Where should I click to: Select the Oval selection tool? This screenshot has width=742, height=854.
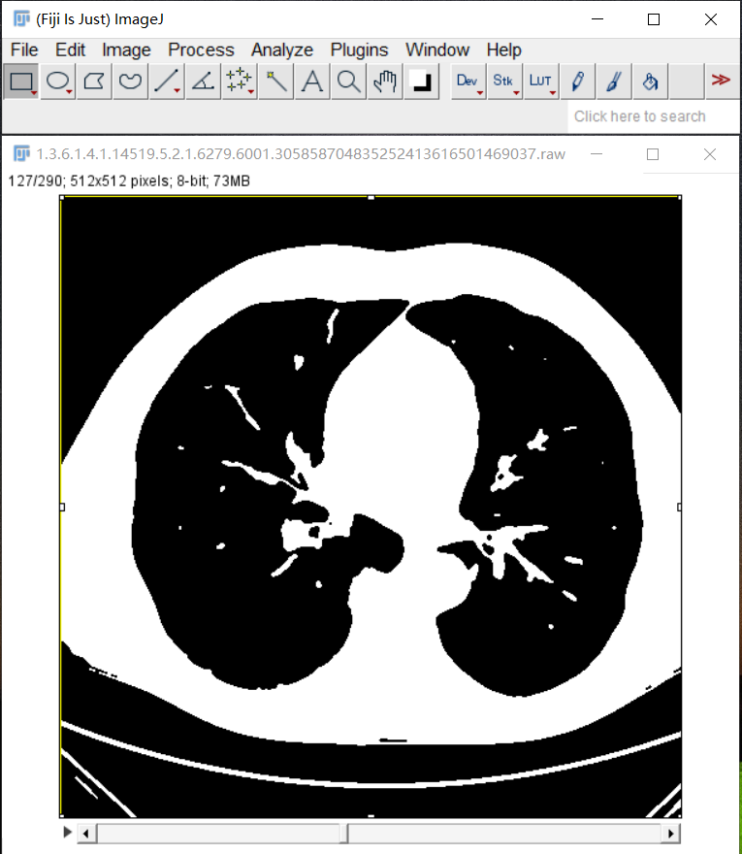click(x=57, y=82)
